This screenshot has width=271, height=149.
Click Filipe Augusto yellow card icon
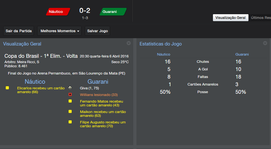pos(70,122)
